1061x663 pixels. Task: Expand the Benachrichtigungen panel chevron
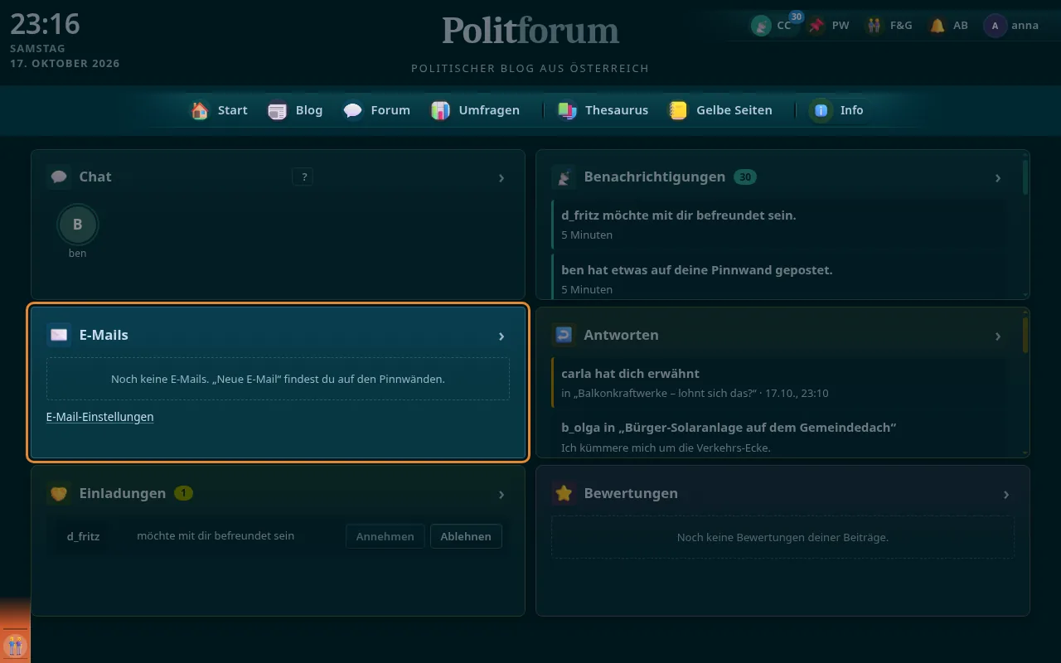point(998,177)
